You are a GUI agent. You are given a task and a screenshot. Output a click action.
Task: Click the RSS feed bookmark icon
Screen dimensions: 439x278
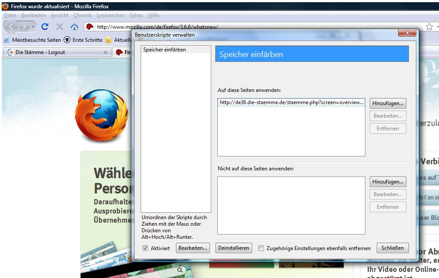(108, 40)
